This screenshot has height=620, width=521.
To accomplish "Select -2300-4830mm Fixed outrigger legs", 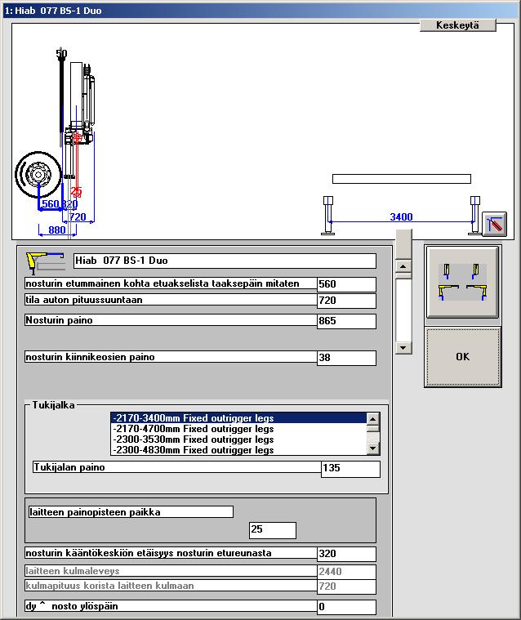I will point(238,450).
